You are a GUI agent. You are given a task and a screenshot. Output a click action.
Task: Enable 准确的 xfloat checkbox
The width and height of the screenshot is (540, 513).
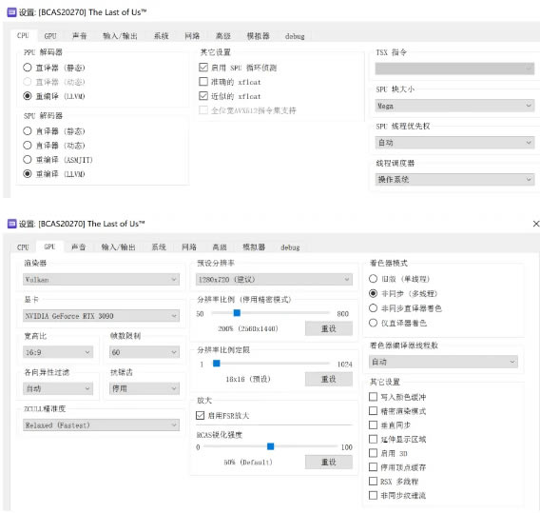pos(203,82)
